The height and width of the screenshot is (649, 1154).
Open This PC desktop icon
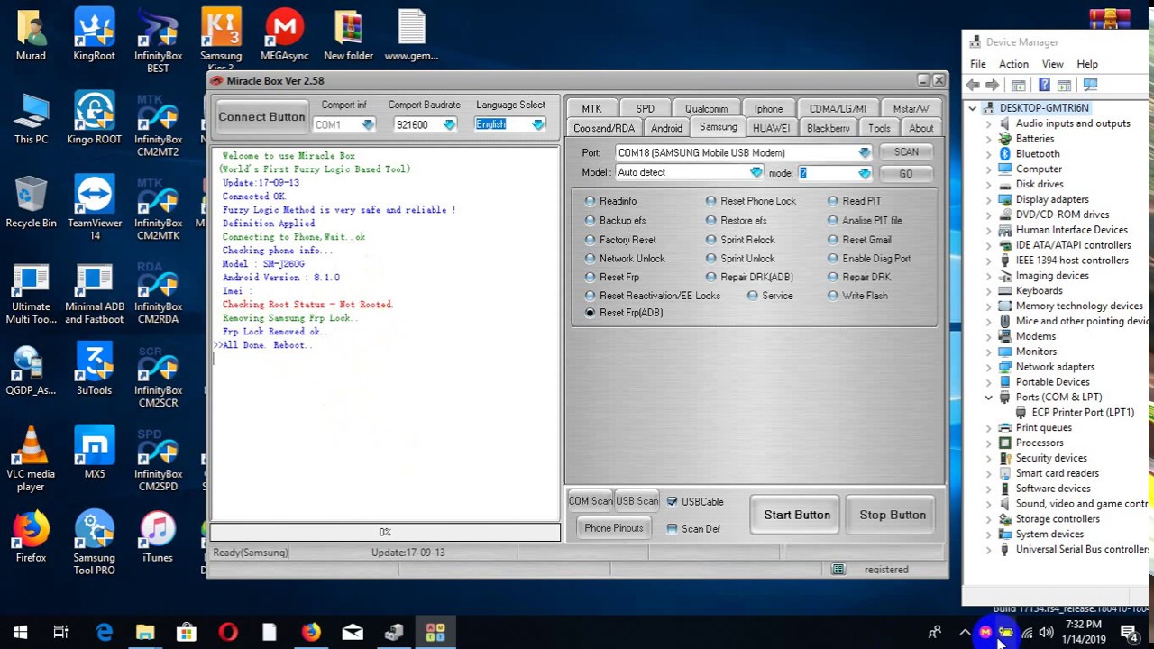pos(31,118)
